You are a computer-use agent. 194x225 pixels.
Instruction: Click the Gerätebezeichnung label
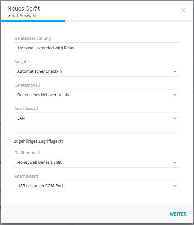pos(33,38)
